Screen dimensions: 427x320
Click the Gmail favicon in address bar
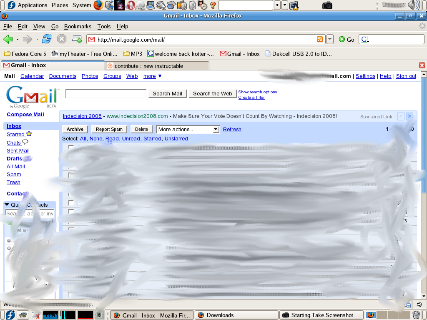coord(92,40)
